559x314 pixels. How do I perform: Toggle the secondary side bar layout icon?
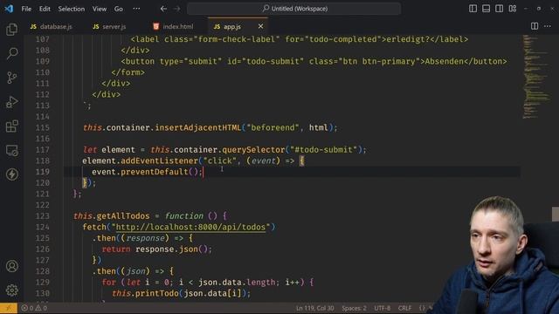[499, 9]
